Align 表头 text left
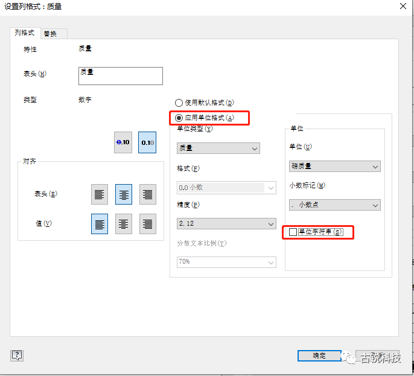 100,194
